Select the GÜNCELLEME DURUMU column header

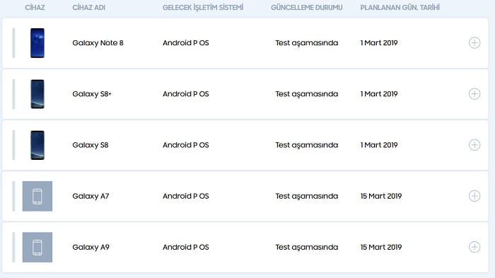pyautogui.click(x=306, y=8)
